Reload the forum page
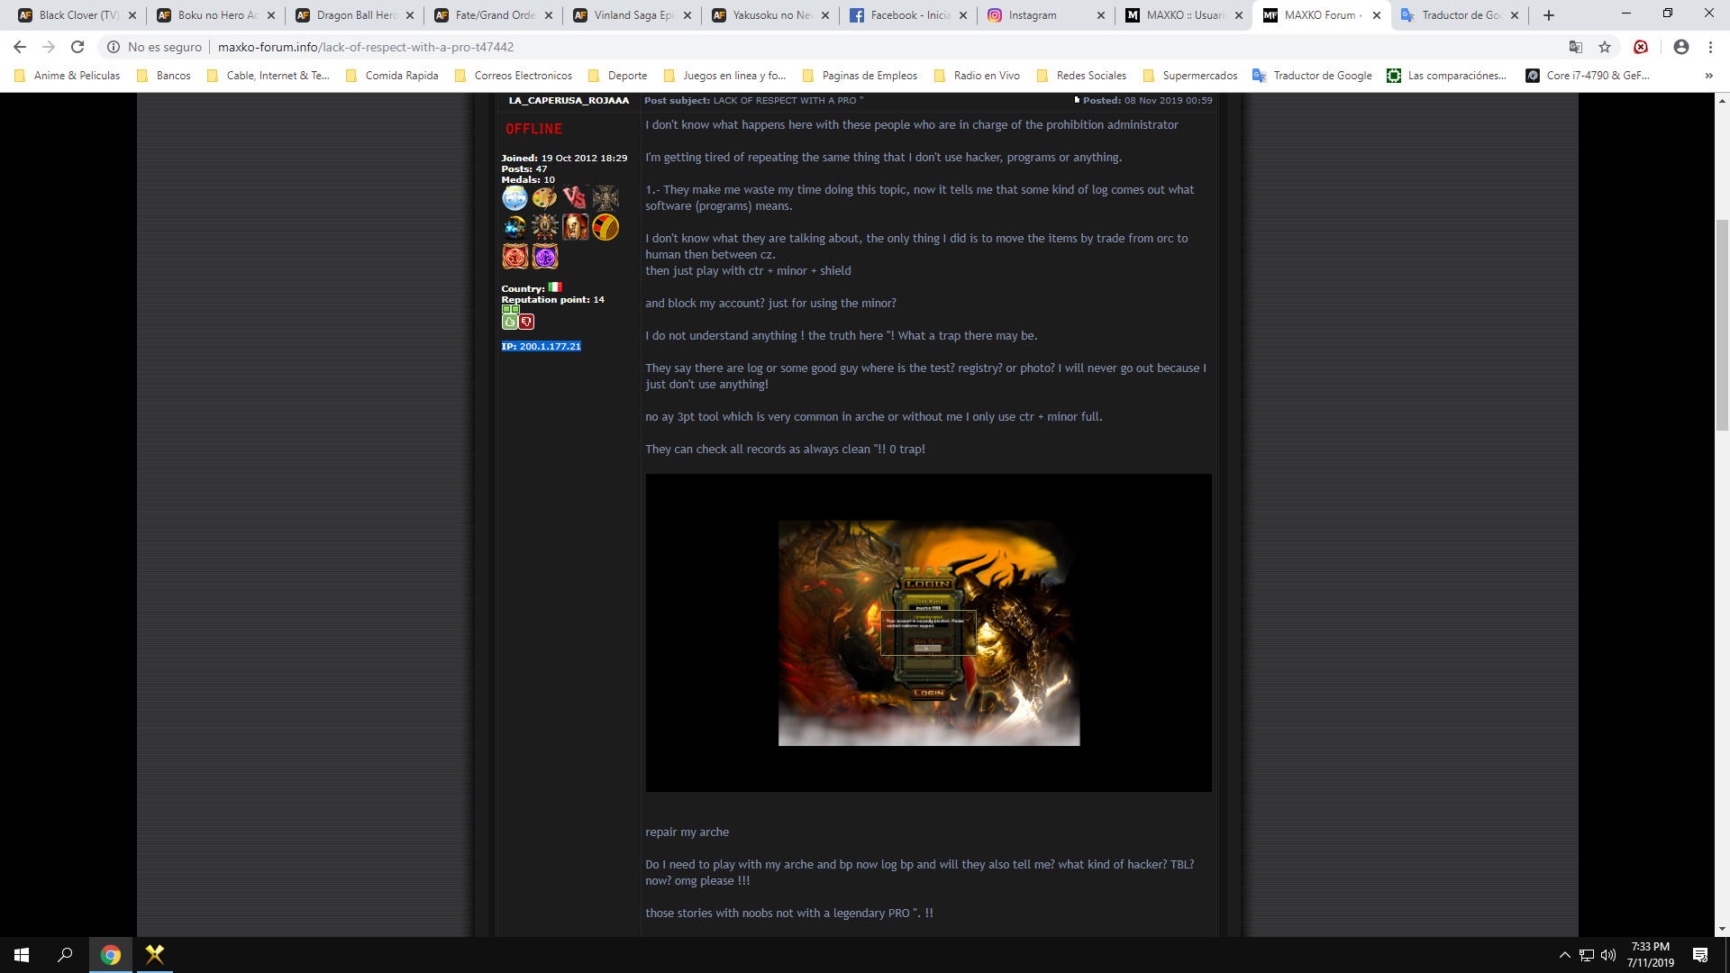The height and width of the screenshot is (973, 1730). [x=77, y=47]
